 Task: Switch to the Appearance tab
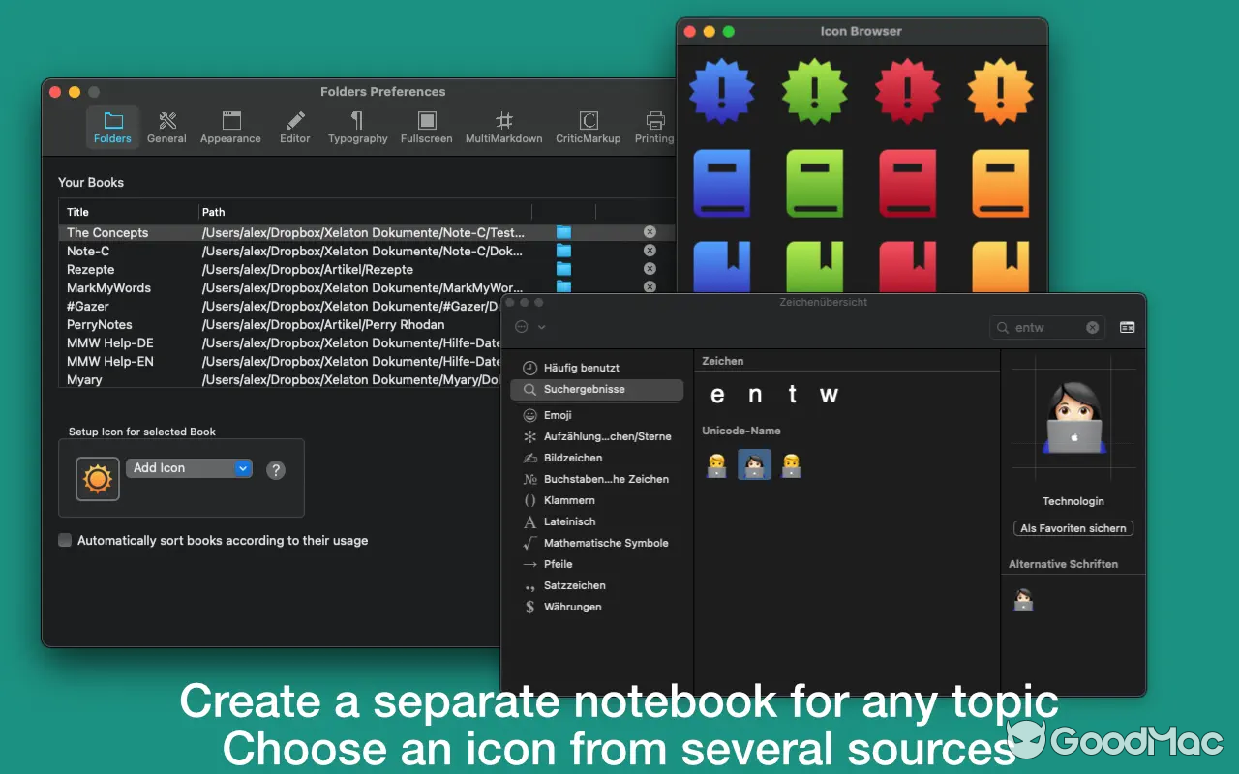[230, 127]
